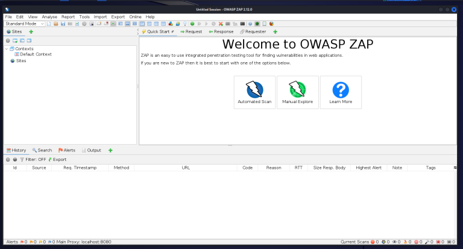Click the Save Session floppy disk icon
This screenshot has height=249, width=463.
coord(63,24)
